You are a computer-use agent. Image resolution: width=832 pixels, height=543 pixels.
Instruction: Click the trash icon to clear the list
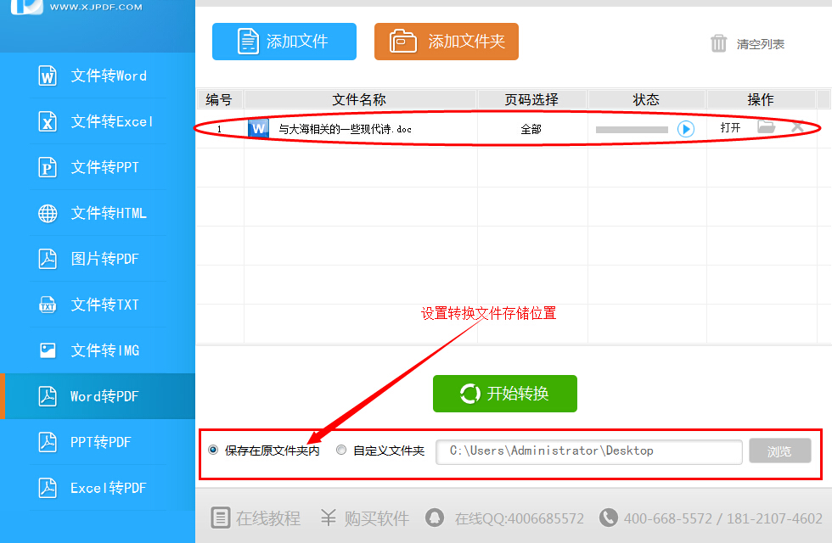(719, 43)
